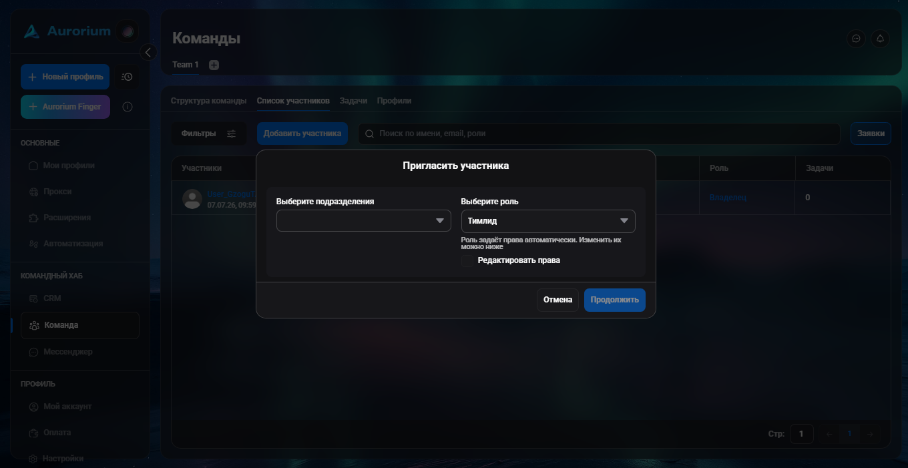Click the Заявки button

[871, 134]
